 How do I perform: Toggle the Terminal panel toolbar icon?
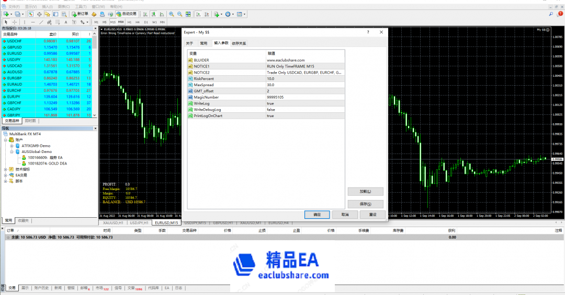[56, 14]
